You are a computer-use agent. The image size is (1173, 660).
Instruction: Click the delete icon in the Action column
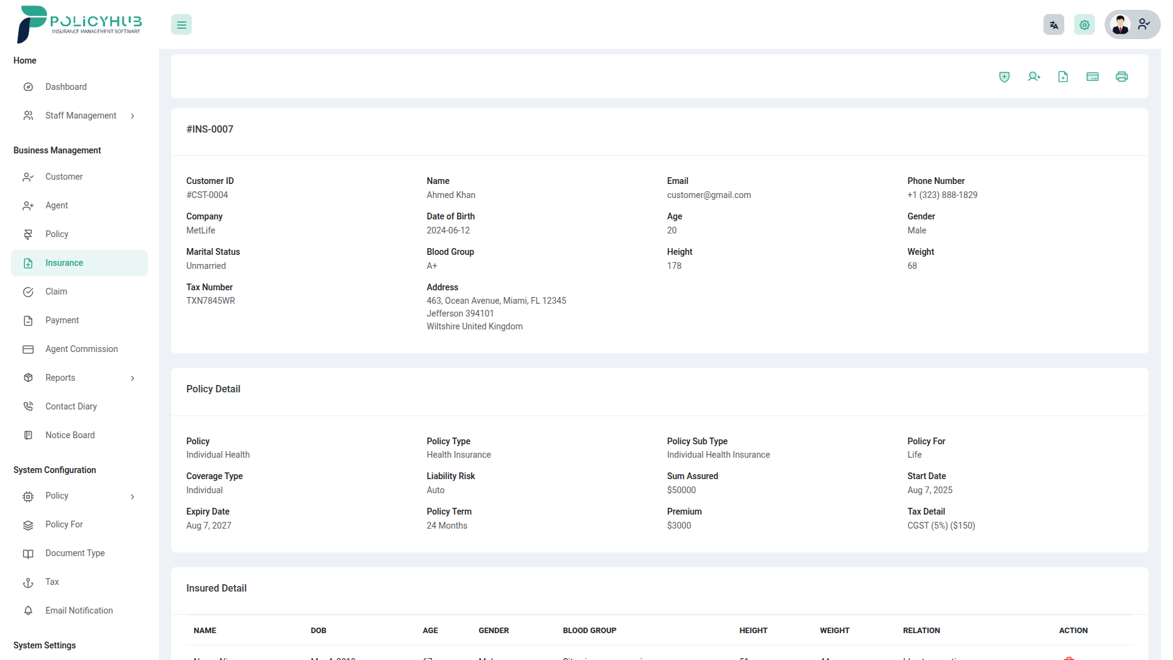(x=1070, y=659)
